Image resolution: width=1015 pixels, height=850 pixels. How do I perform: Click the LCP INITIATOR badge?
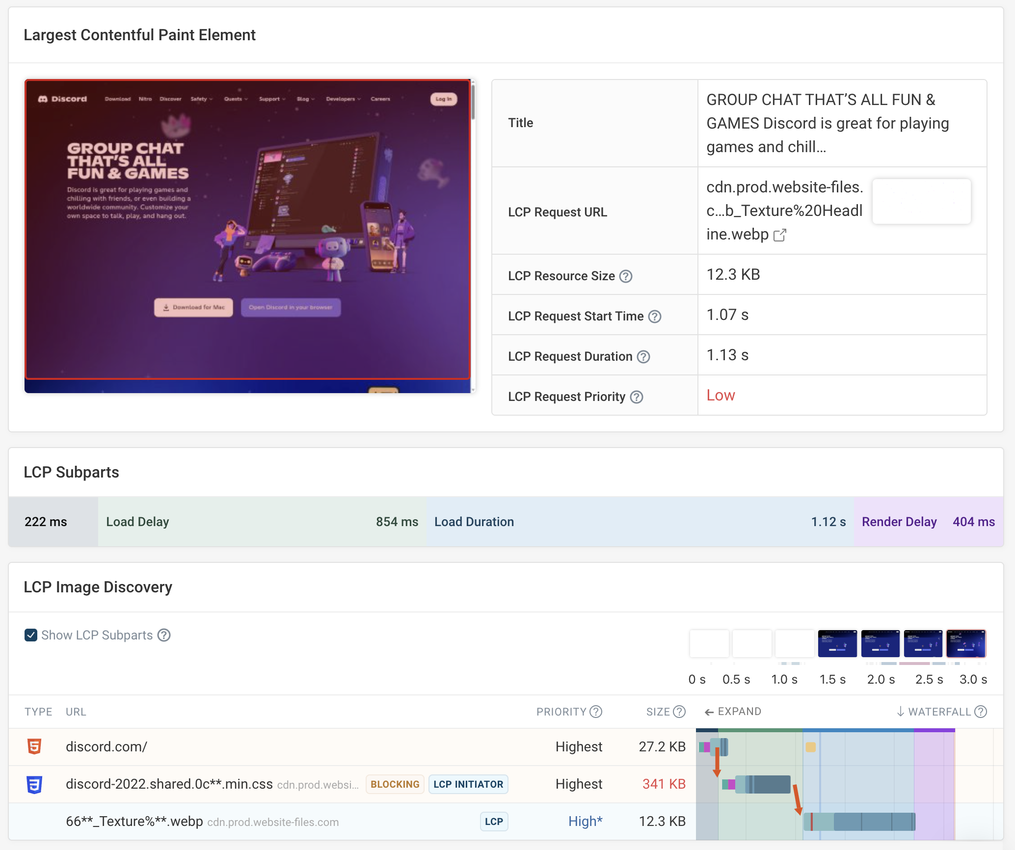click(468, 784)
